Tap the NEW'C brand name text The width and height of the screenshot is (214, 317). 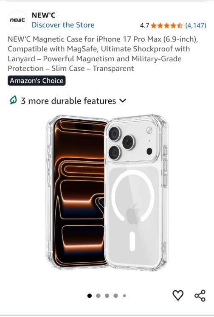pyautogui.click(x=43, y=15)
